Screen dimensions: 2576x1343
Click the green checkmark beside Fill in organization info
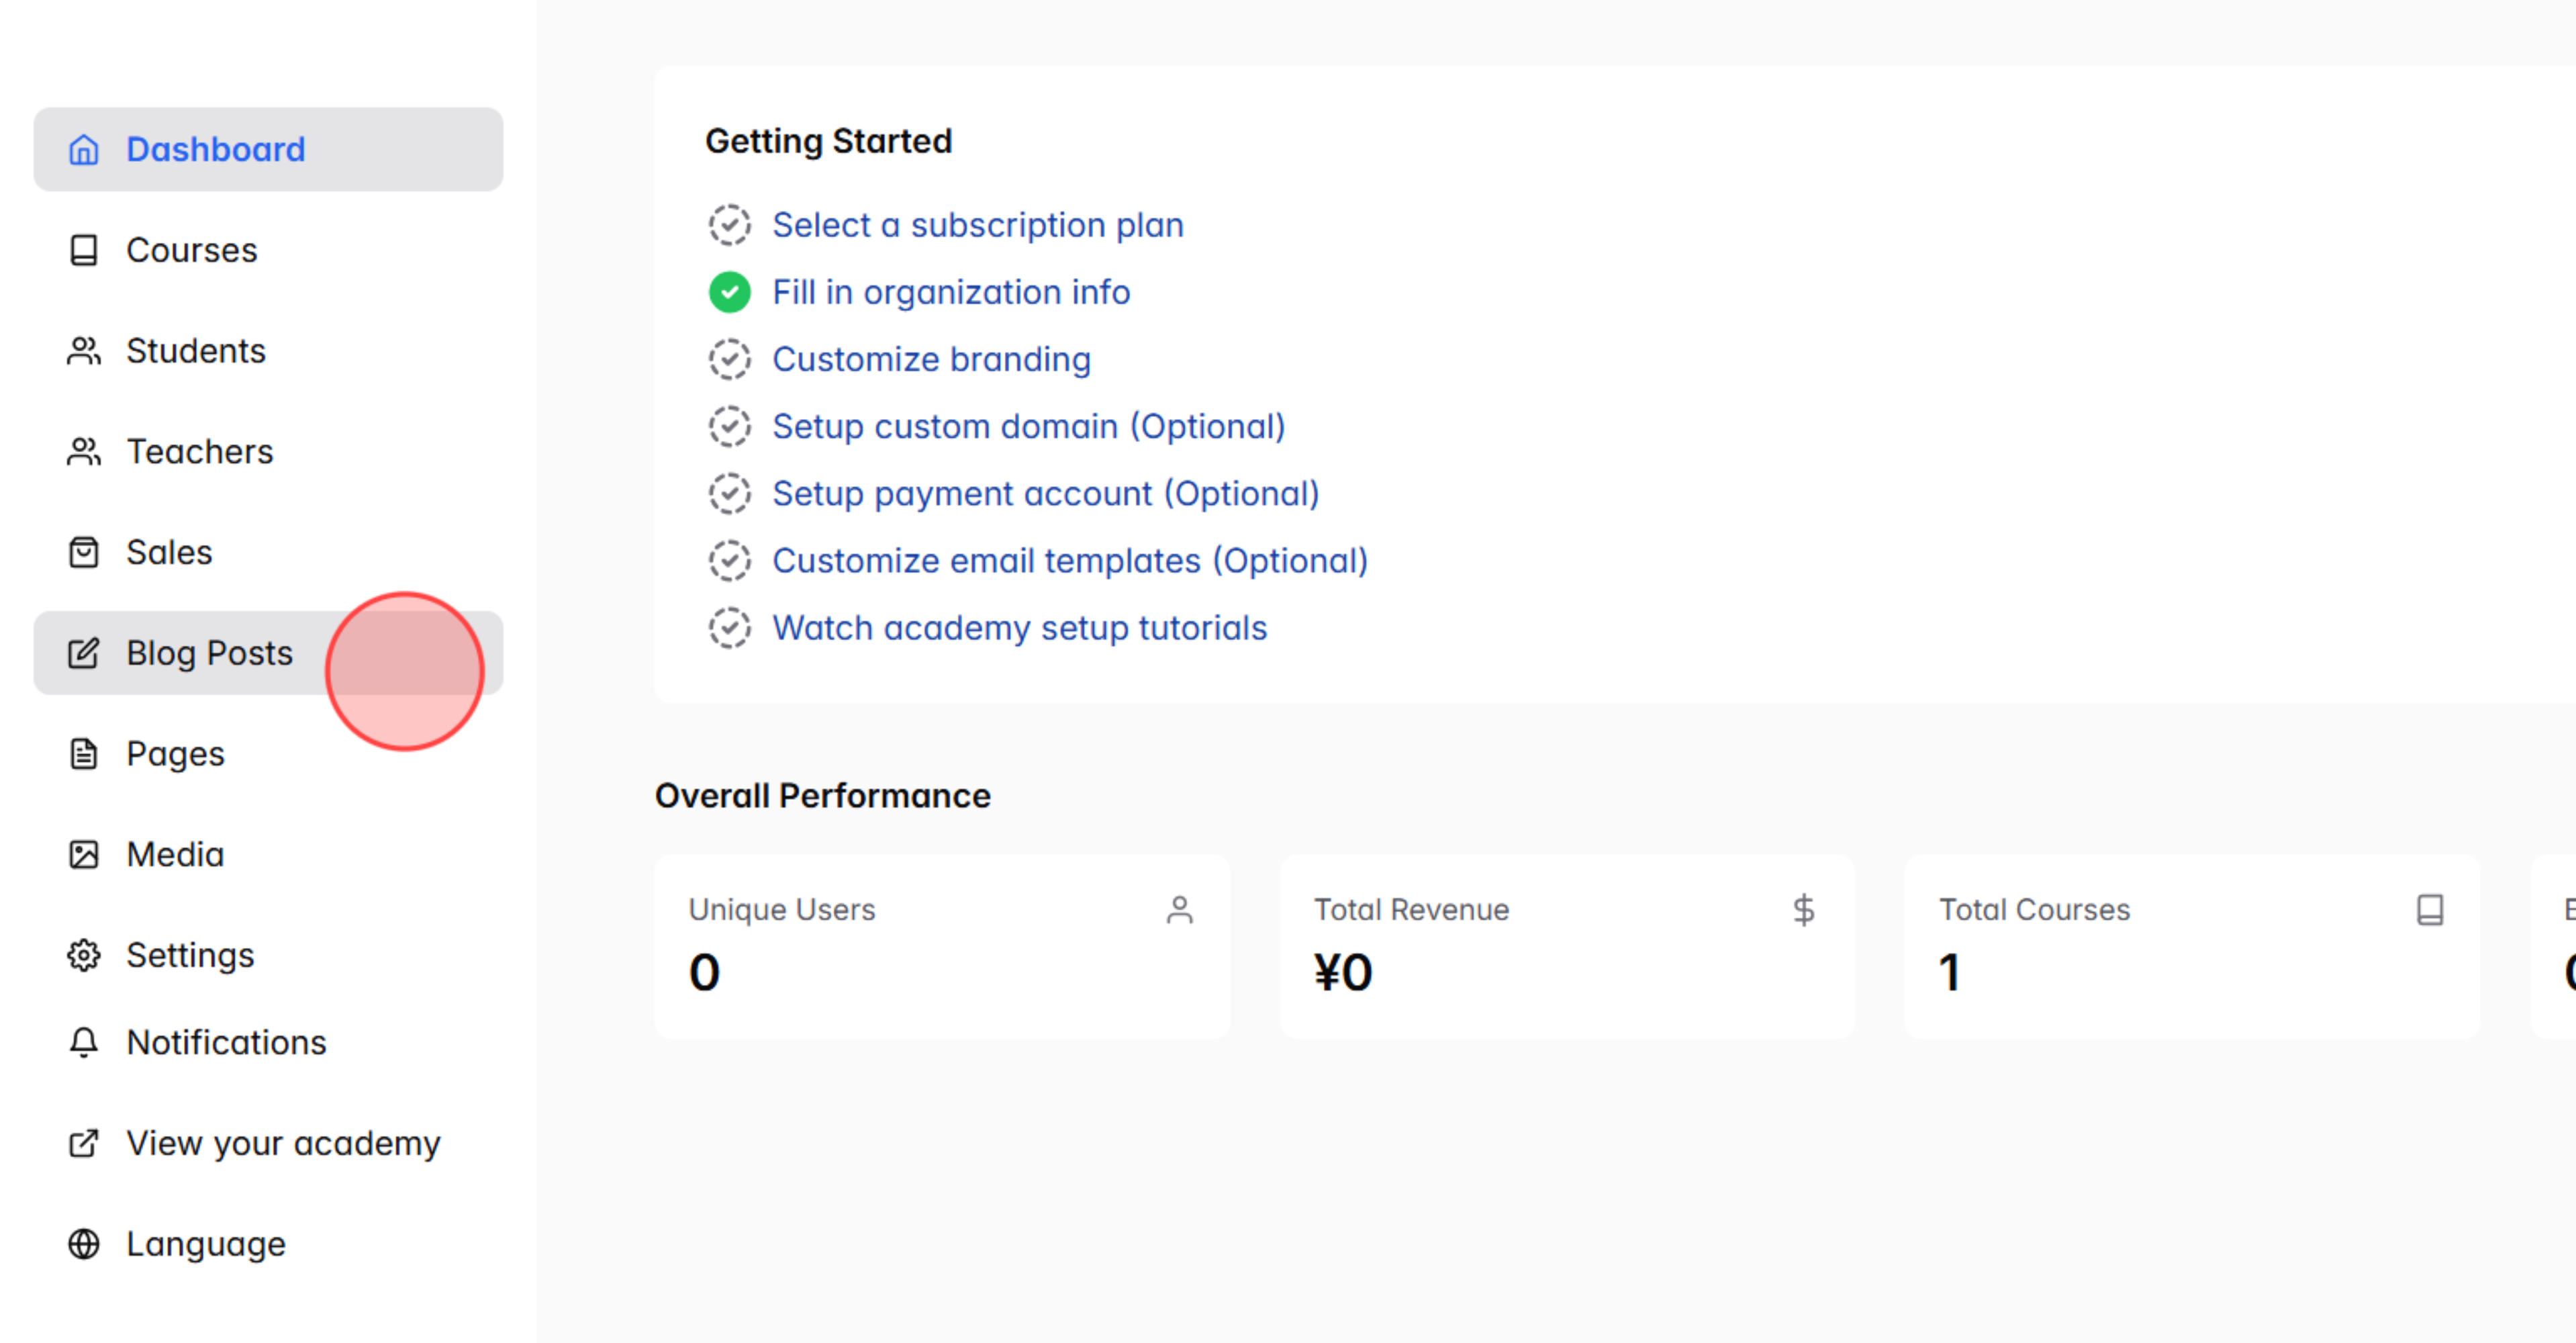pyautogui.click(x=730, y=293)
